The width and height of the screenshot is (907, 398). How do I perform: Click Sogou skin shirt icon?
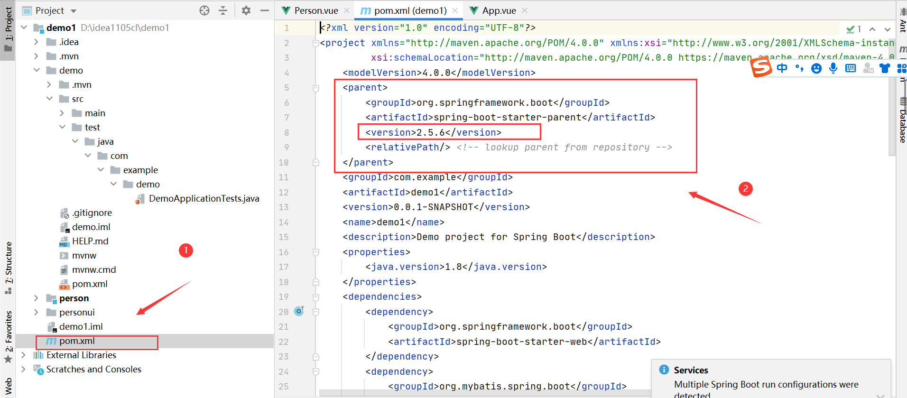coord(885,68)
